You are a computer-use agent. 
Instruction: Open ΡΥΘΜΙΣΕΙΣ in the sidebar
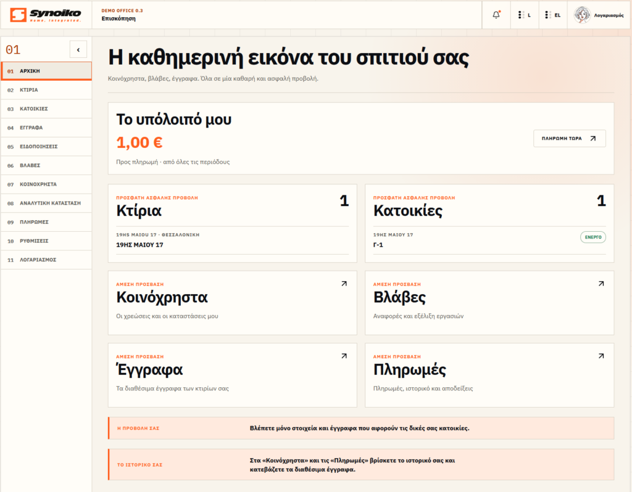pyautogui.click(x=46, y=241)
